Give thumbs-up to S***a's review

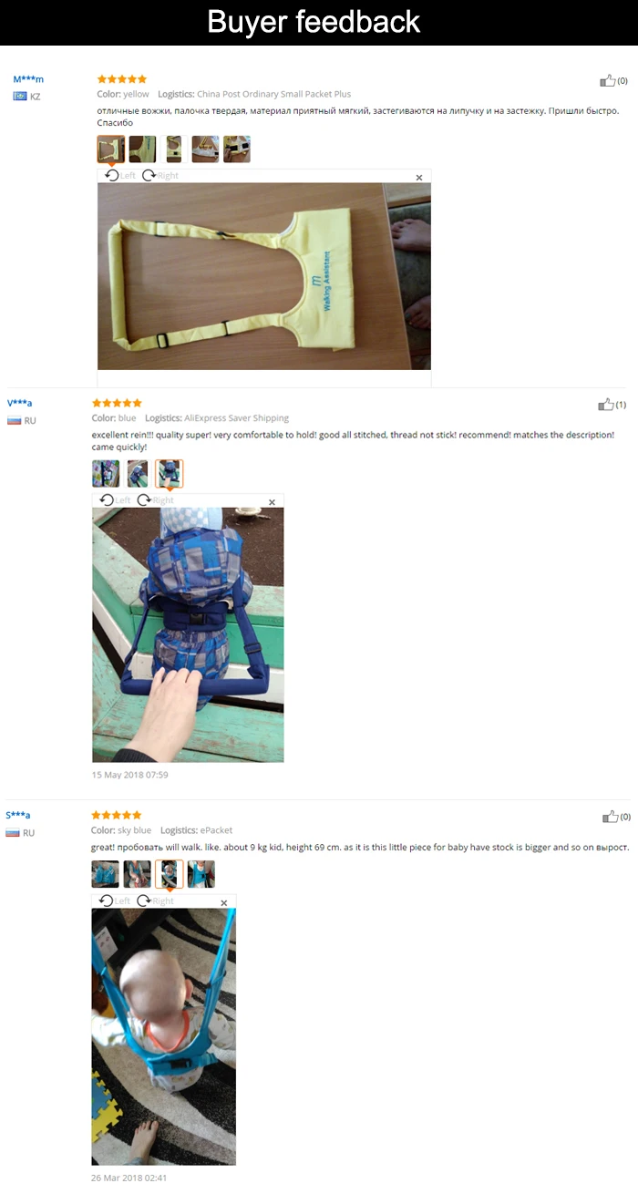pos(610,816)
